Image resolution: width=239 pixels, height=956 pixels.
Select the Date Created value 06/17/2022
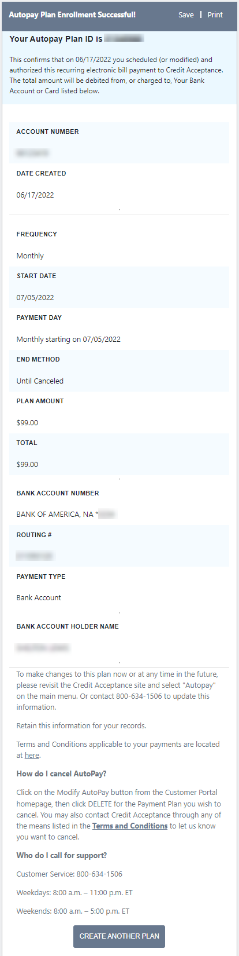[x=35, y=195]
